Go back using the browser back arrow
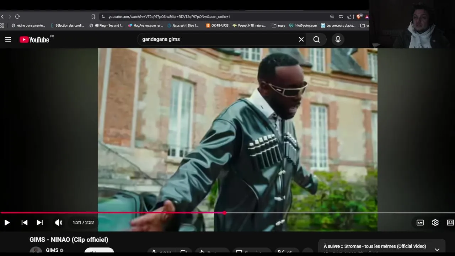 click(x=2, y=17)
